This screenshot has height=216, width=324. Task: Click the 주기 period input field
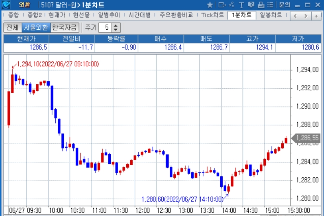tap(105, 28)
